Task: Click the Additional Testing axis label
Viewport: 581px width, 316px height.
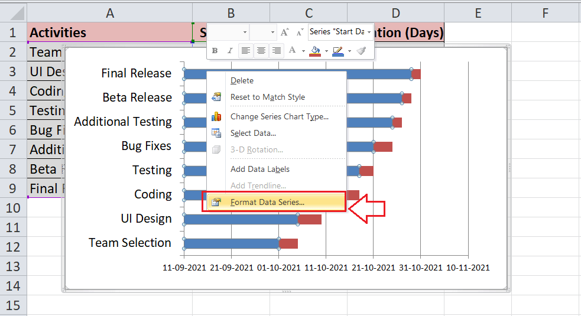Action: coord(123,122)
